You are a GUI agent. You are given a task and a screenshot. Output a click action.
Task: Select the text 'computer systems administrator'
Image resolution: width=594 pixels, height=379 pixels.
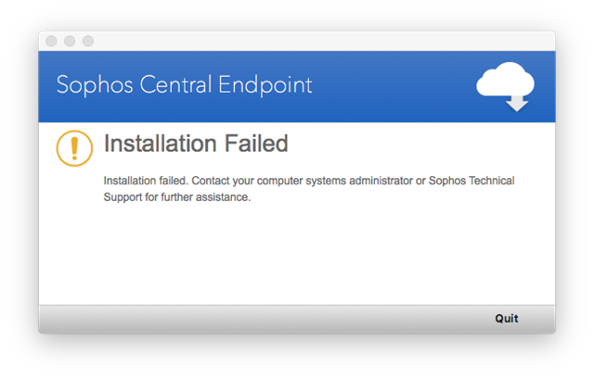[x=335, y=181]
